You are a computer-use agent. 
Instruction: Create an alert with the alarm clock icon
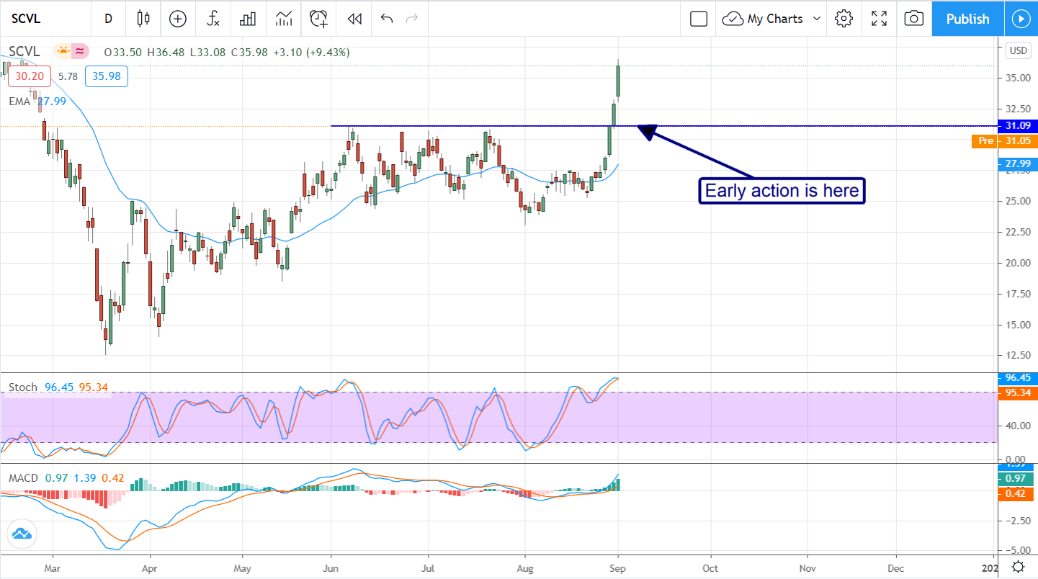click(318, 19)
